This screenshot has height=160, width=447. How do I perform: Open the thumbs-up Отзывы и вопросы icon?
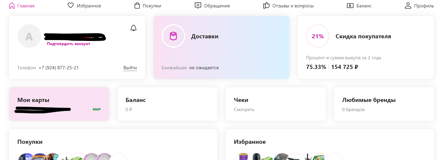[x=266, y=6]
